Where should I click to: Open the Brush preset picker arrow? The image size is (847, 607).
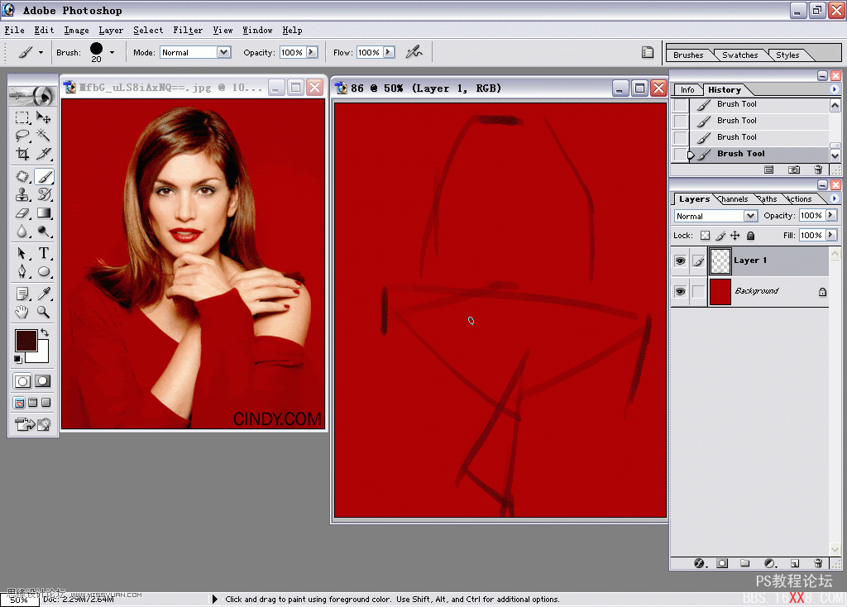[x=112, y=52]
